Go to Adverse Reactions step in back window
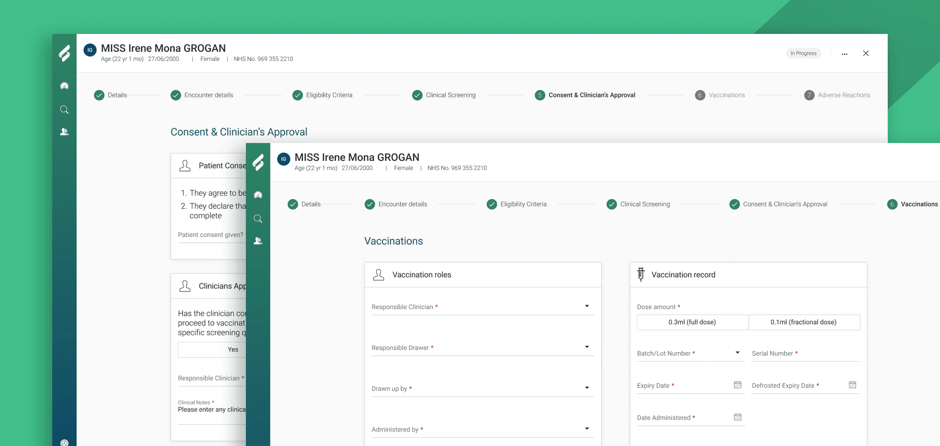This screenshot has height=446, width=940. click(x=837, y=95)
